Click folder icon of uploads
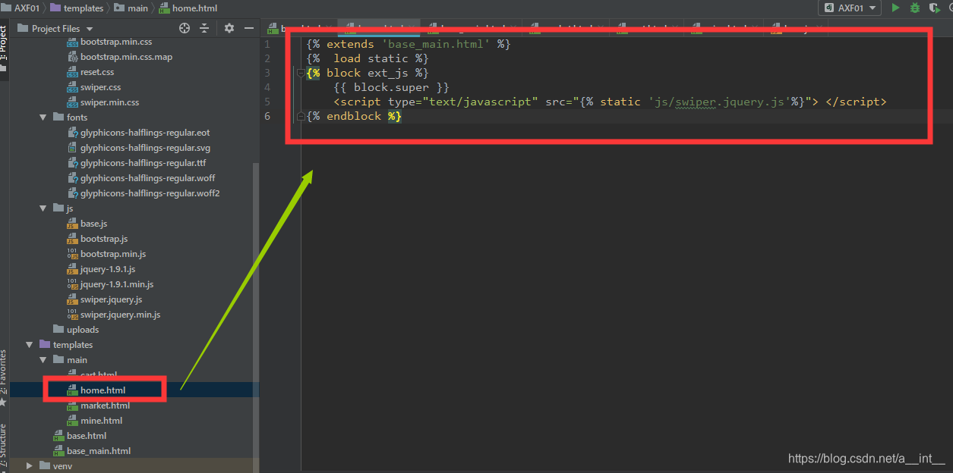 pyautogui.click(x=58, y=330)
